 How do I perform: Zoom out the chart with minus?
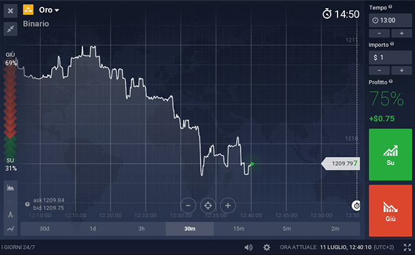[x=188, y=205]
